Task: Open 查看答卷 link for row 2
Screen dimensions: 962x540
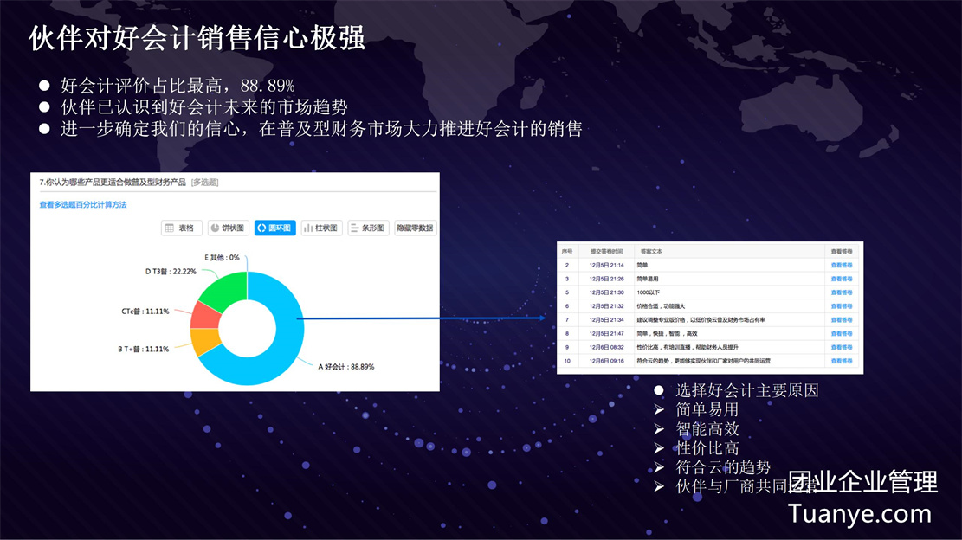Action: [841, 266]
